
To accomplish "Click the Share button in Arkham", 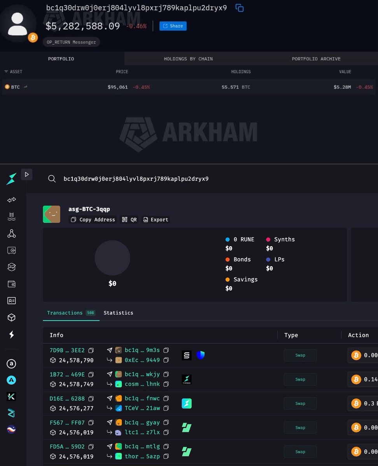I will [x=173, y=26].
